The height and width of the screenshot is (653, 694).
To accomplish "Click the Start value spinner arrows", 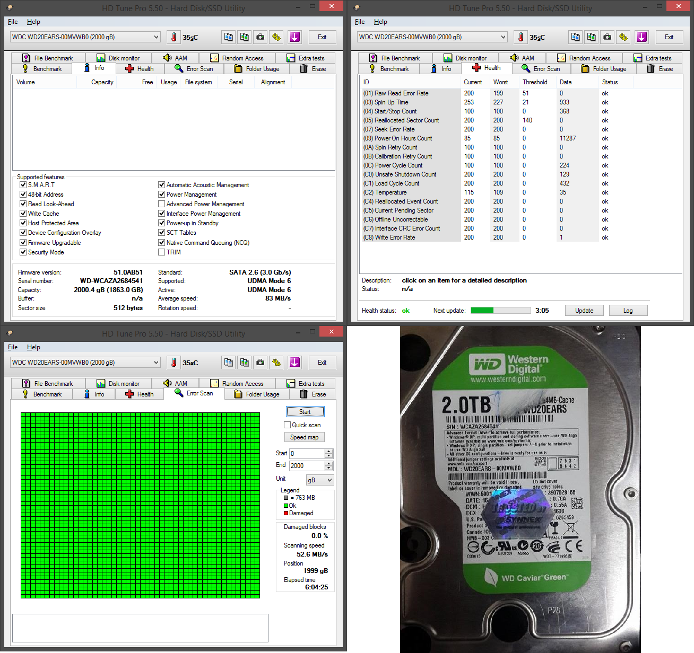I will click(x=329, y=454).
